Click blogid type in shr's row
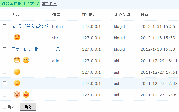 (x=119, y=38)
